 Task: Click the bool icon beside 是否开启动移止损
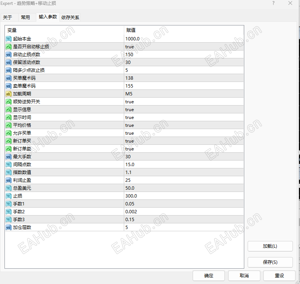pos(9,47)
